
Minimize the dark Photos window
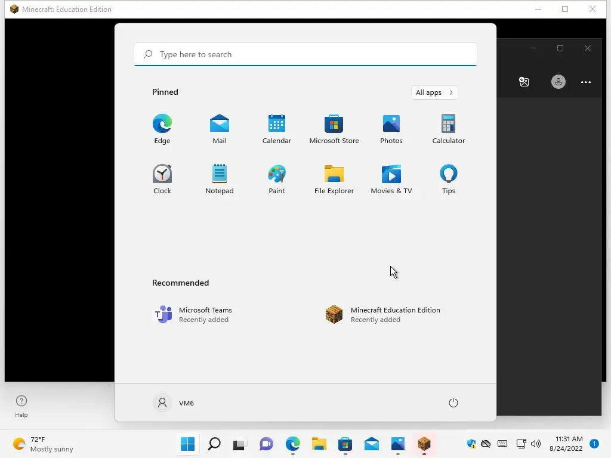point(533,48)
